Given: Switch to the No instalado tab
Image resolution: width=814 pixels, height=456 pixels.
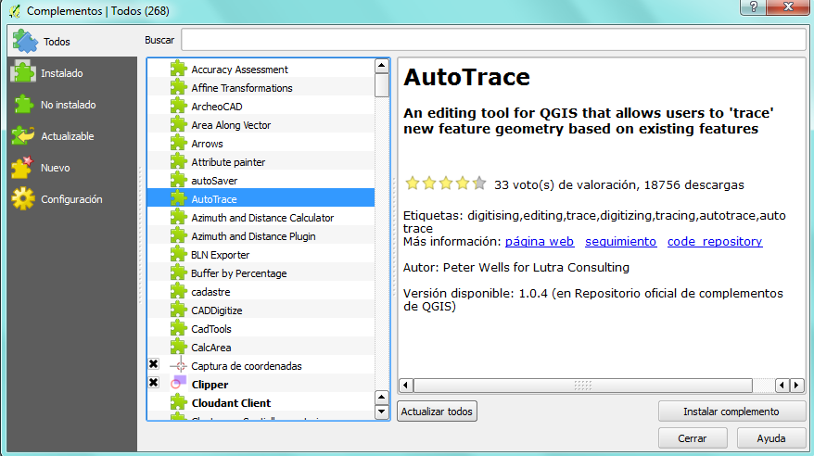Looking at the screenshot, I should coord(72,105).
